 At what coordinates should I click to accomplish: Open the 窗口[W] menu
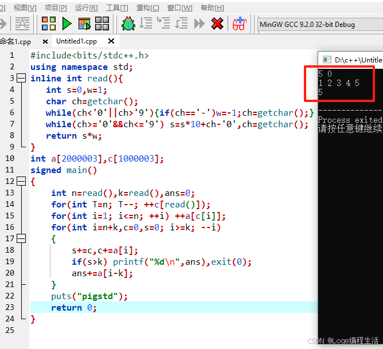pos(179,8)
